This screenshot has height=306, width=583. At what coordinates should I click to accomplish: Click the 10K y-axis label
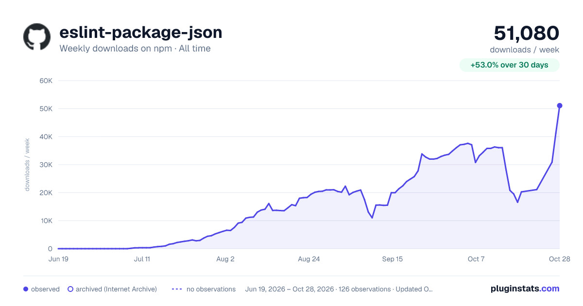tap(46, 221)
